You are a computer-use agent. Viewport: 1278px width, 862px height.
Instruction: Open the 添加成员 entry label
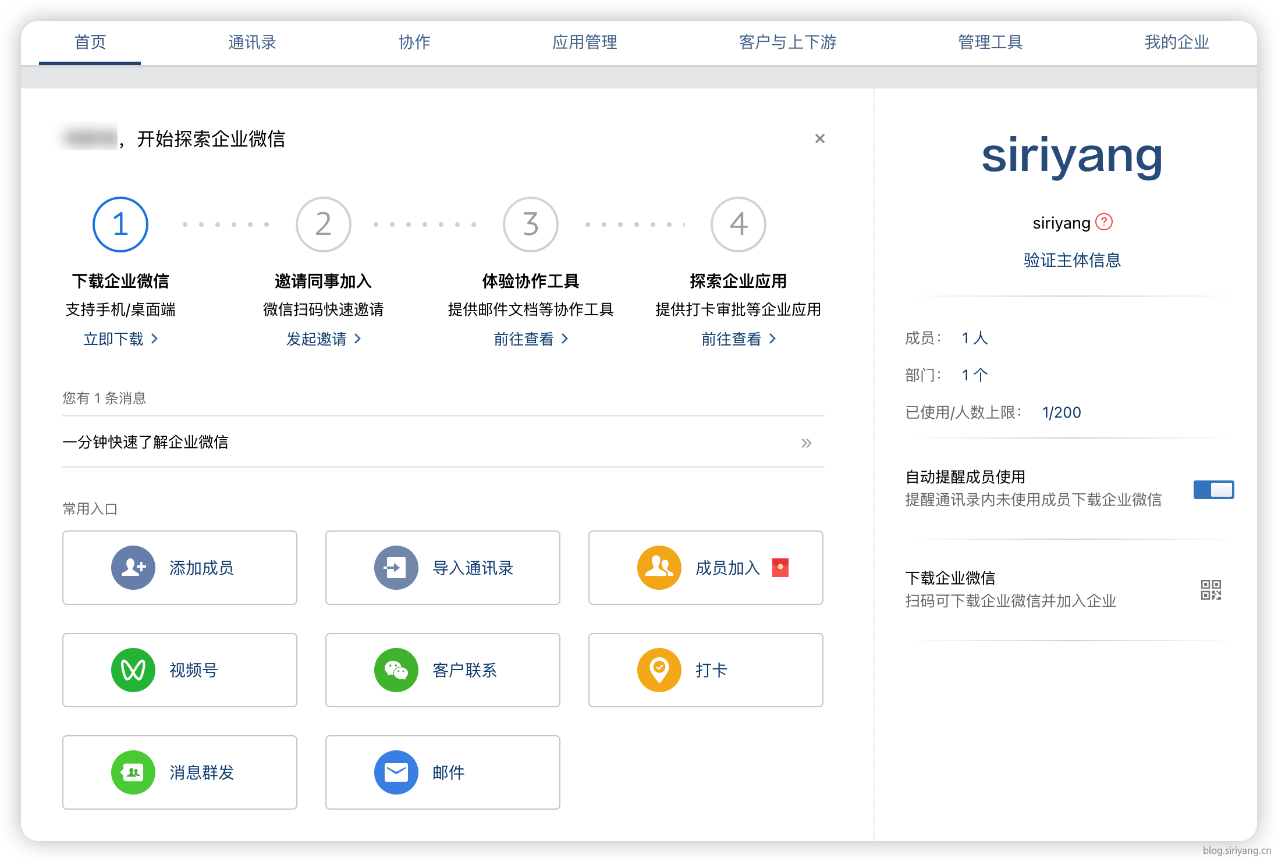pyautogui.click(x=201, y=567)
